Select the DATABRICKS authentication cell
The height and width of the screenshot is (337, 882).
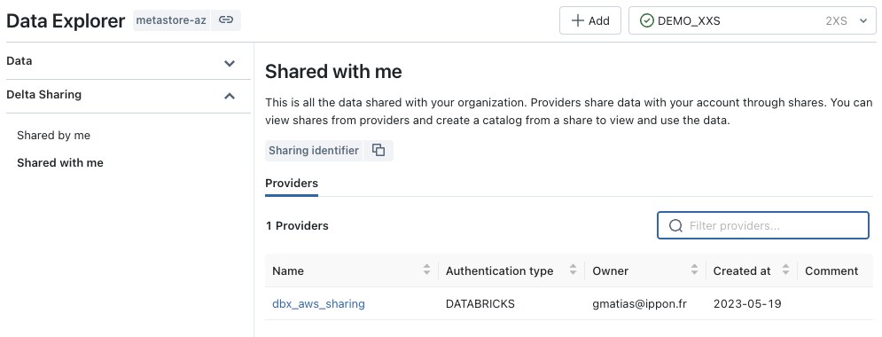(480, 304)
